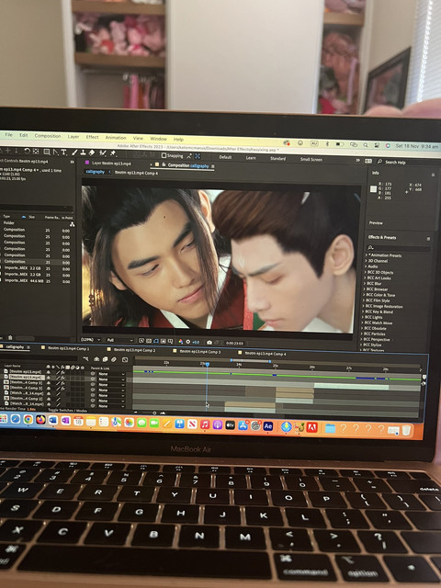Select the Roto Brush tool
Viewport: 441px width, 588px height.
point(102,153)
